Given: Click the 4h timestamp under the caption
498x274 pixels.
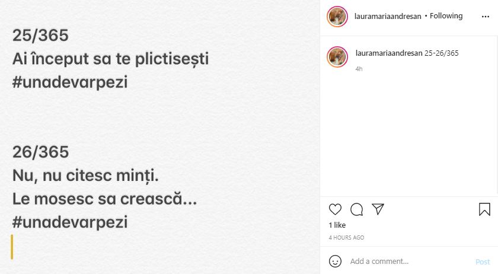Looking at the screenshot, I should click(359, 69).
